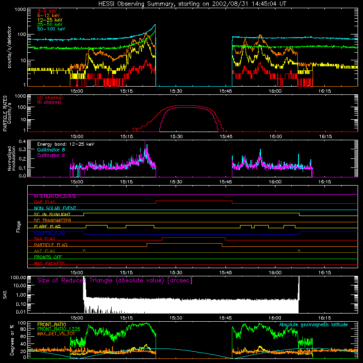This screenshot has width=363, height=363.
Task: Click the GAP_FLAG label
Action: [x=44, y=202]
